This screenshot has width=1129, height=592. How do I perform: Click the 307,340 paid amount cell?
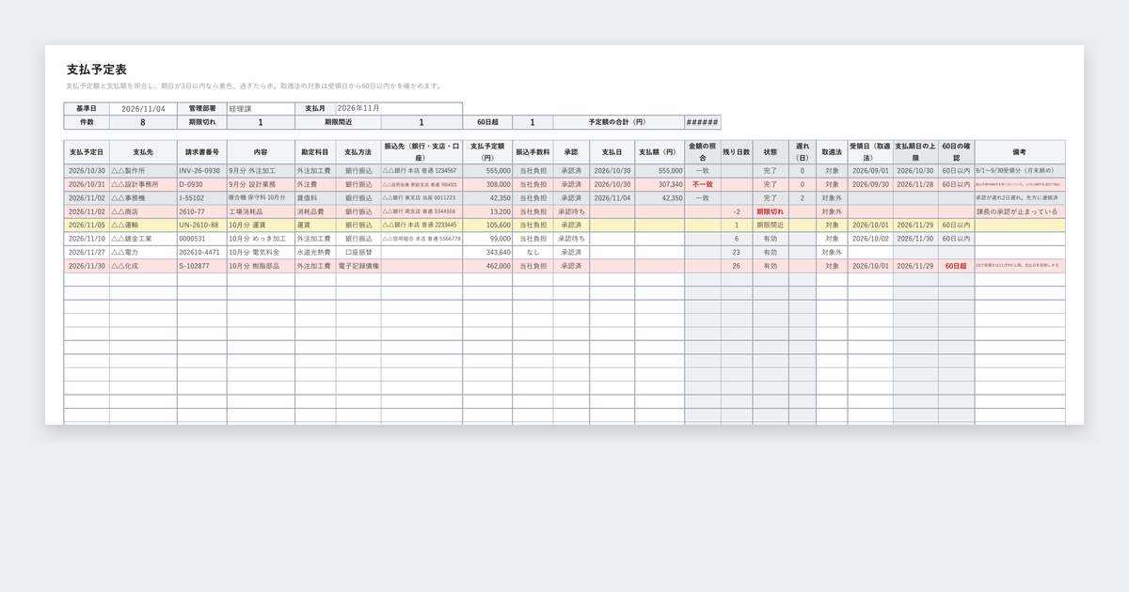(x=660, y=185)
